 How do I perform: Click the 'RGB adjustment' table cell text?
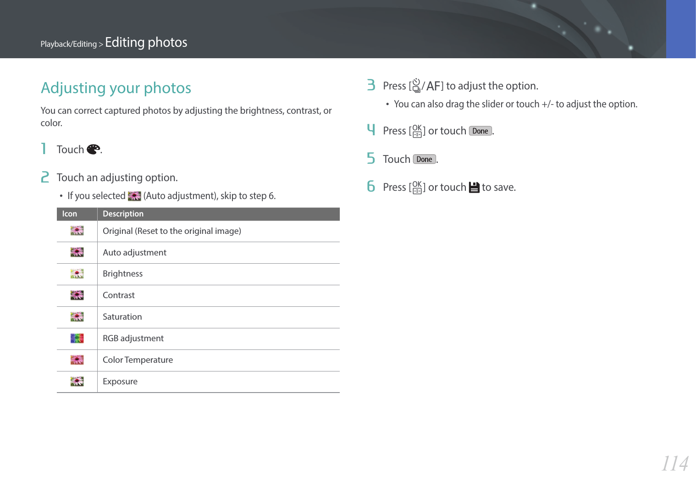pos(133,338)
